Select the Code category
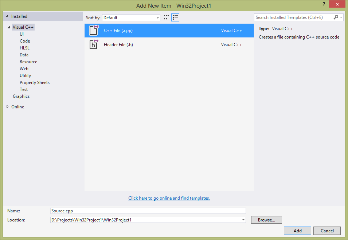Screen dimensions: 348x240 coord(25,41)
